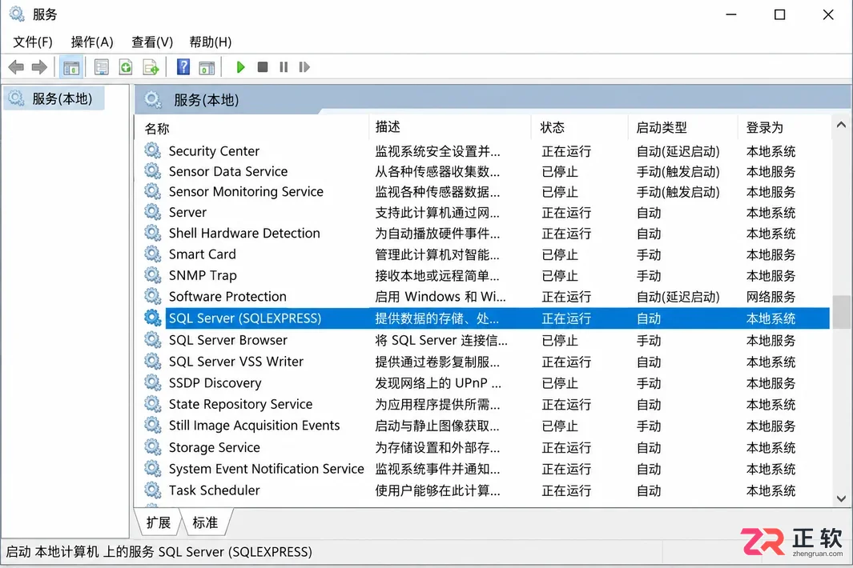853x568 pixels.
Task: Click description 发现网络上的 UPnP
Action: click(x=438, y=382)
